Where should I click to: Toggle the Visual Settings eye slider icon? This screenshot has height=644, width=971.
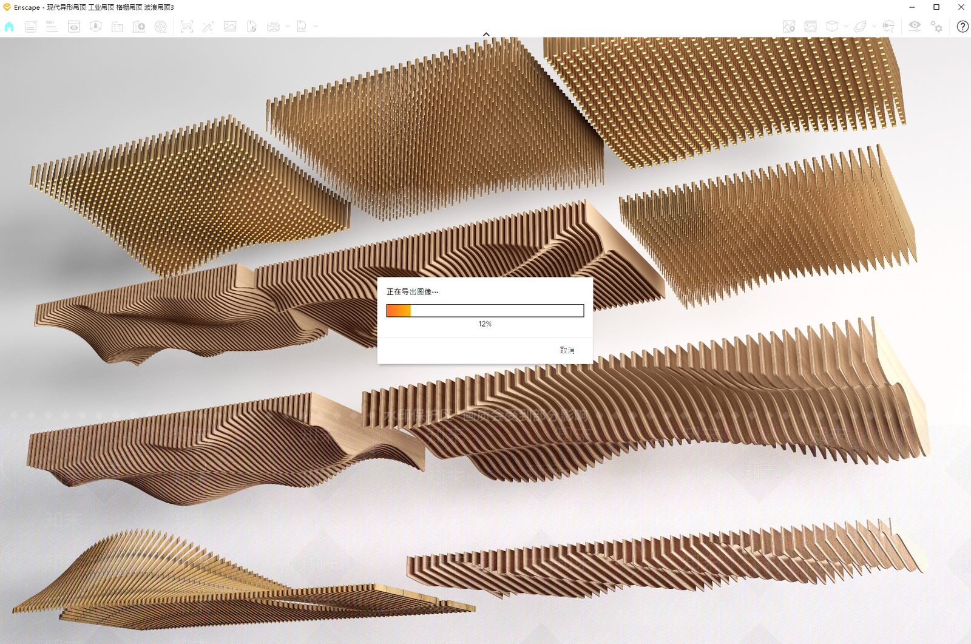pos(915,26)
